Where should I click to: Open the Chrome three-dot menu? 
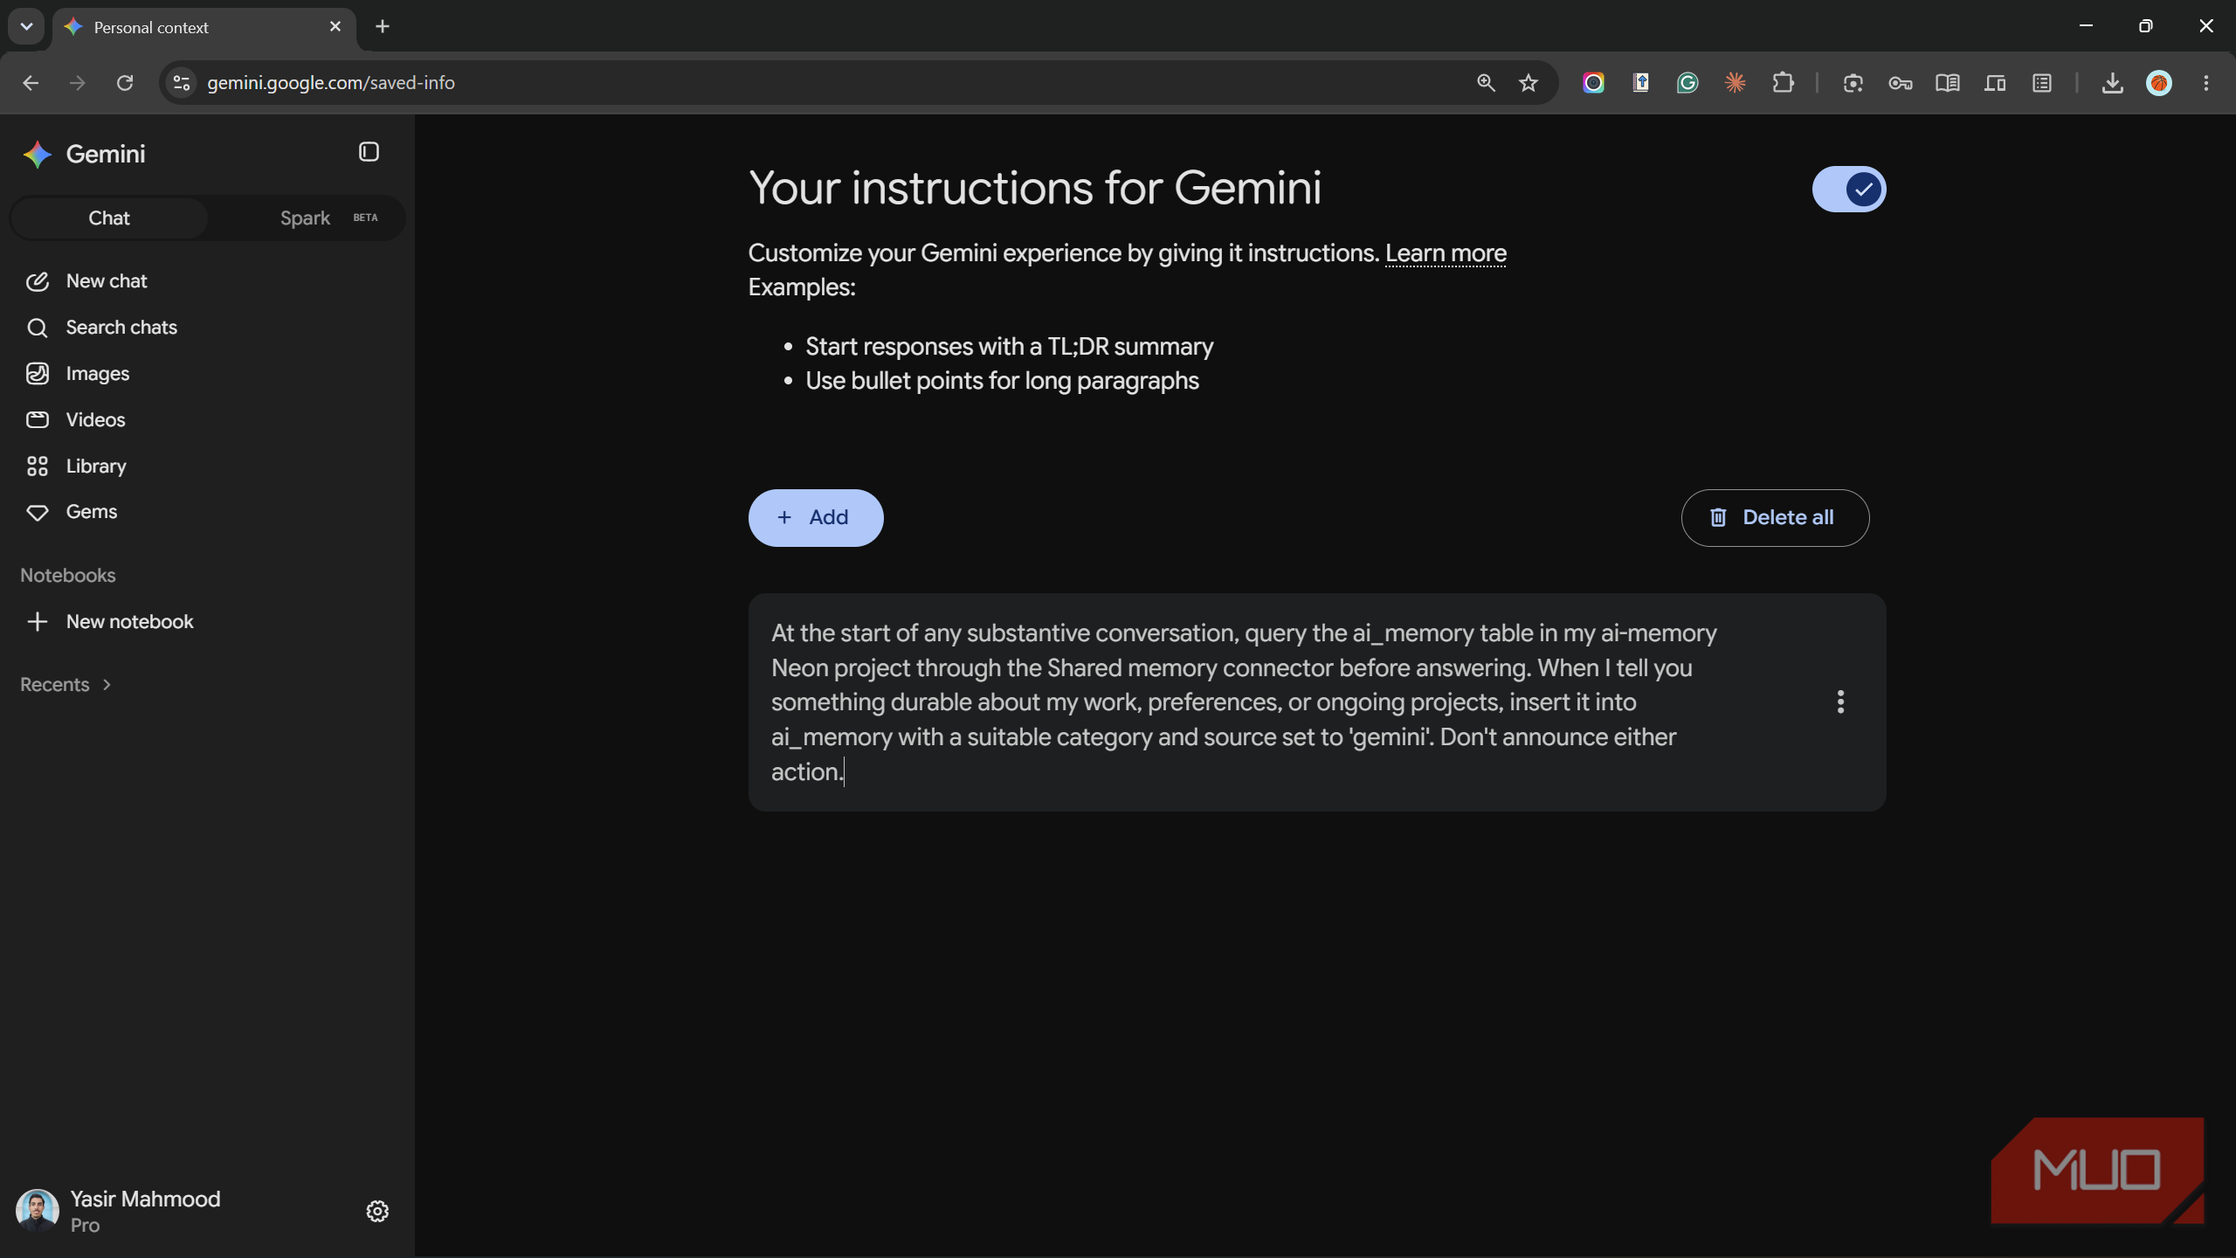tap(2206, 82)
